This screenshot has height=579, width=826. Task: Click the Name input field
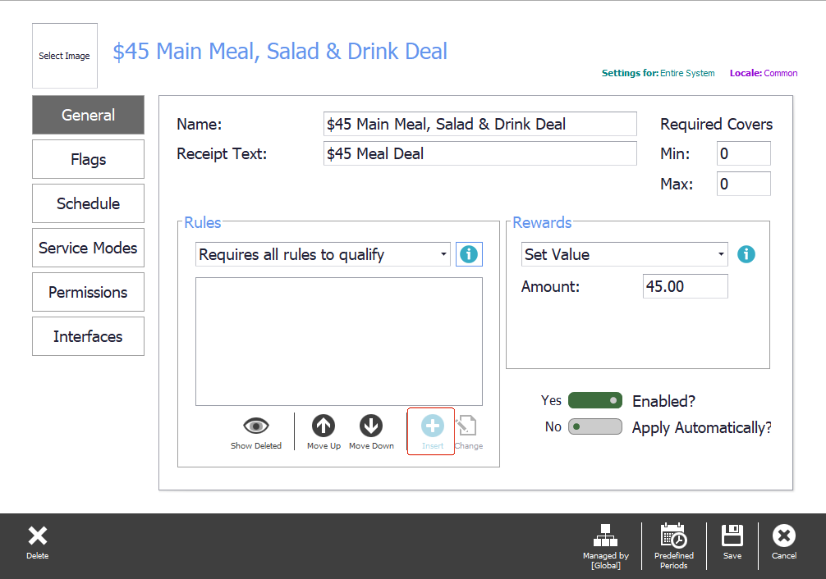click(x=480, y=124)
